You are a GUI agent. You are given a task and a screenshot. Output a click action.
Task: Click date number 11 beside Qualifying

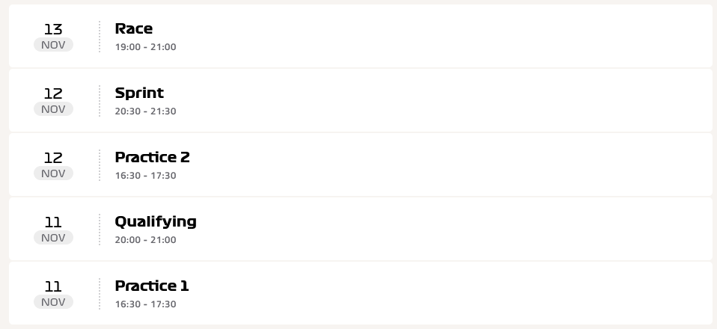pos(53,223)
